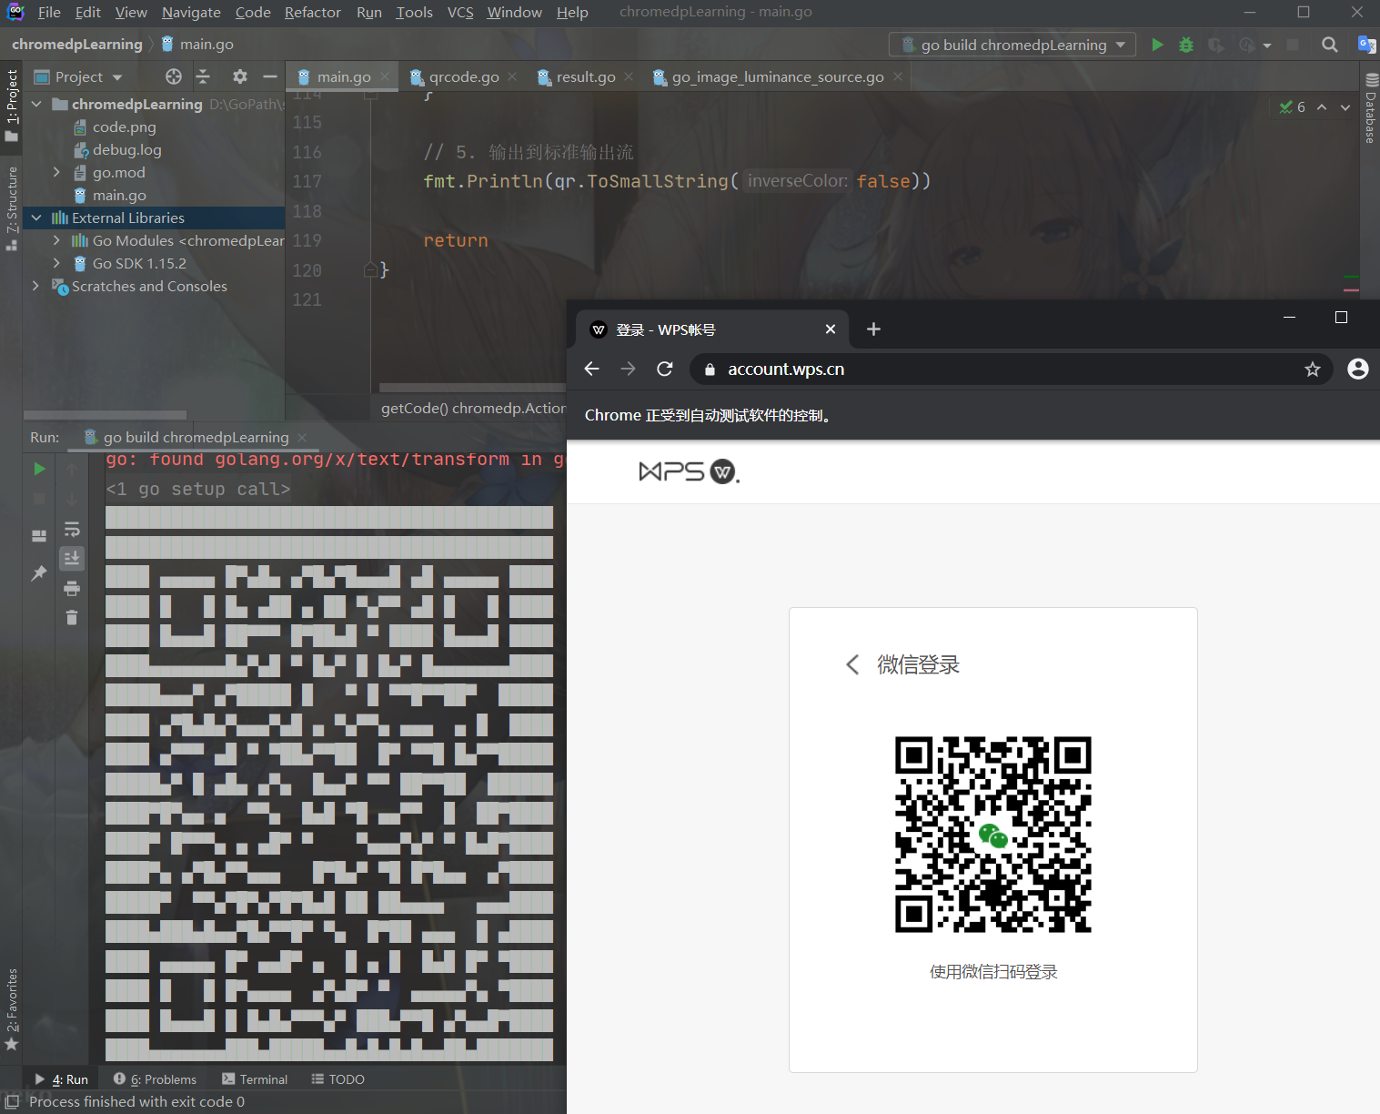Switch to the result.go editor tab
The width and height of the screenshot is (1380, 1114).
coord(583,76)
